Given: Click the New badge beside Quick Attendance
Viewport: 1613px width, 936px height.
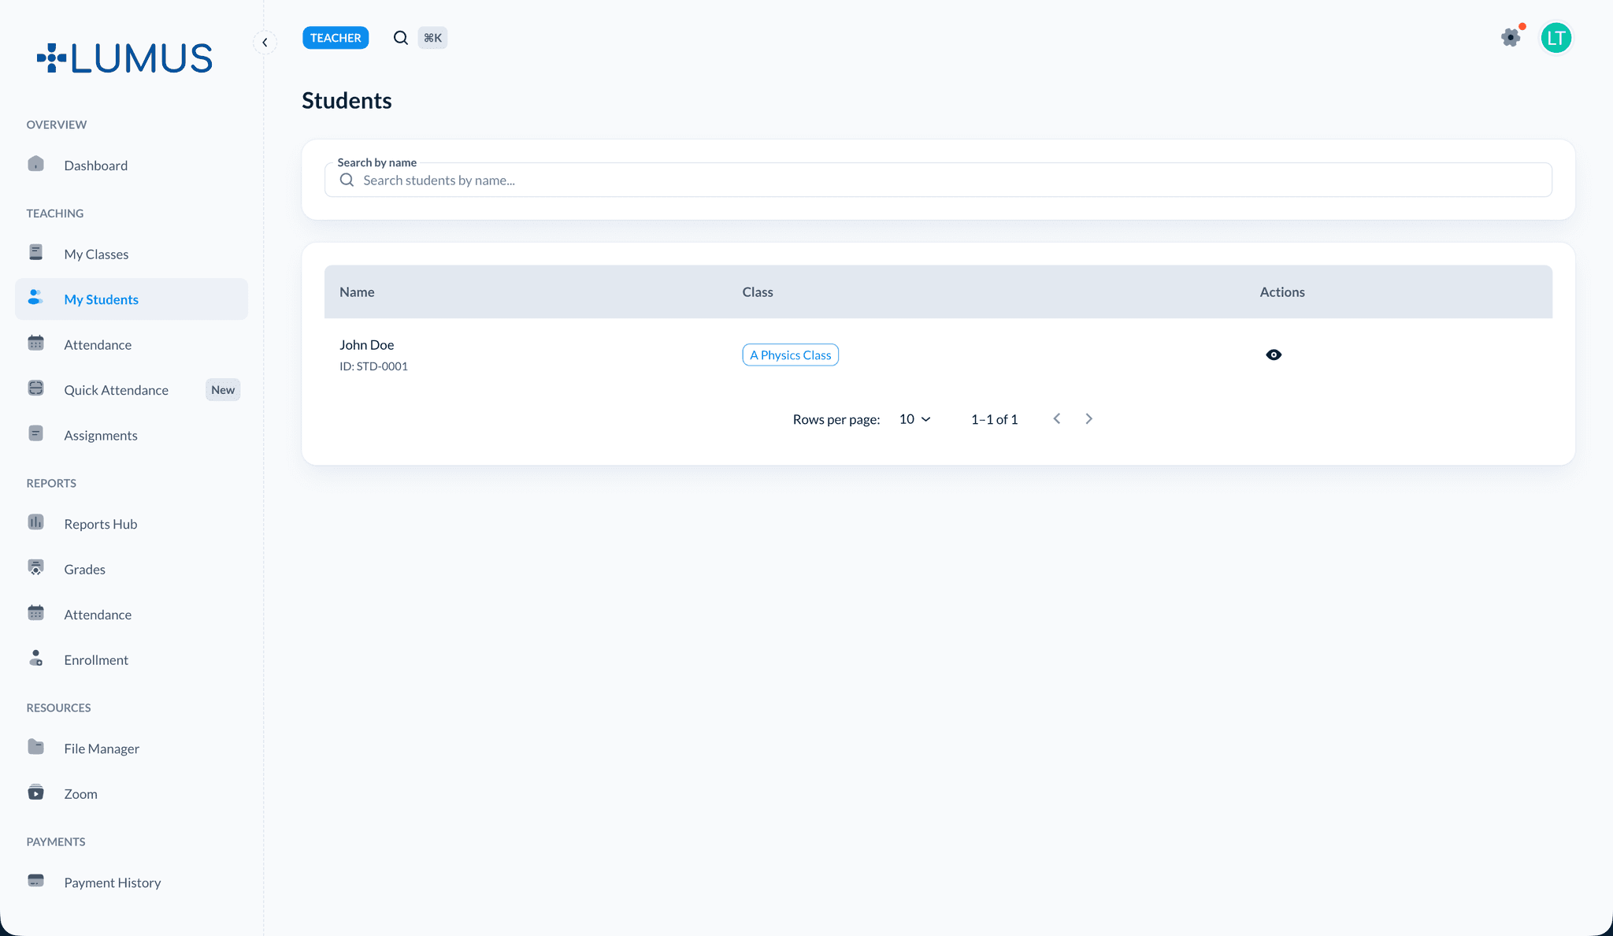Looking at the screenshot, I should pos(223,390).
